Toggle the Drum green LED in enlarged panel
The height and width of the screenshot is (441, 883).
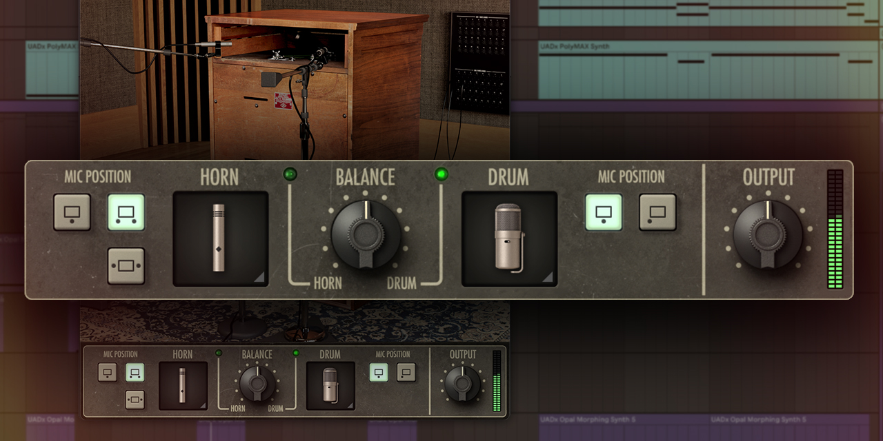tap(441, 174)
